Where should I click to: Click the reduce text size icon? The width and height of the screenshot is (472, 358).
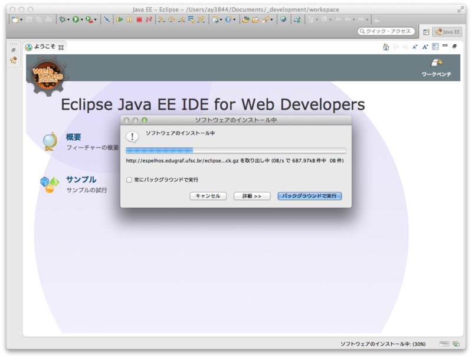point(415,46)
